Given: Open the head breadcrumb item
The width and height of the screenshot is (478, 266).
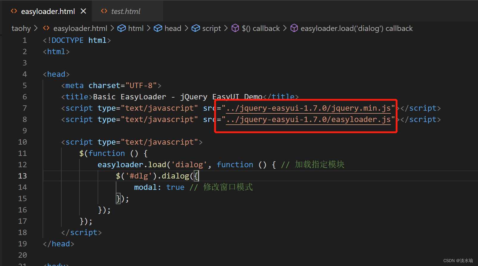Looking at the screenshot, I should pos(173,28).
